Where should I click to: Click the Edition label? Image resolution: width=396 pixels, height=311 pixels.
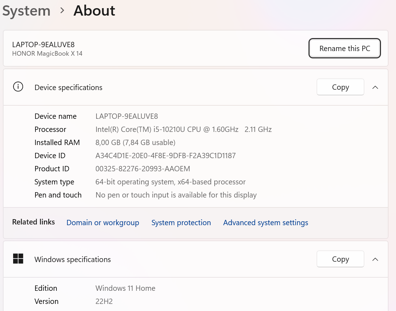pyautogui.click(x=46, y=288)
